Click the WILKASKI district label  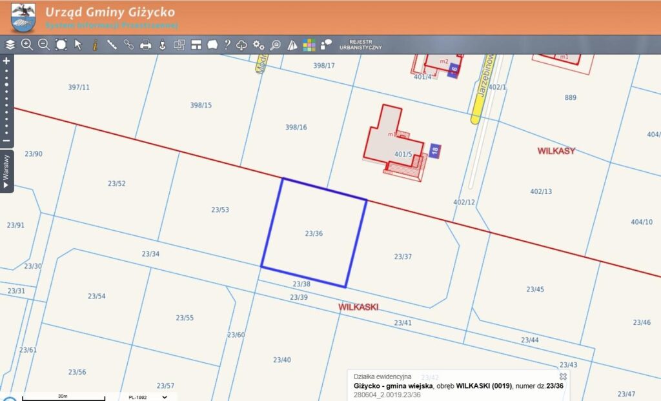point(358,307)
